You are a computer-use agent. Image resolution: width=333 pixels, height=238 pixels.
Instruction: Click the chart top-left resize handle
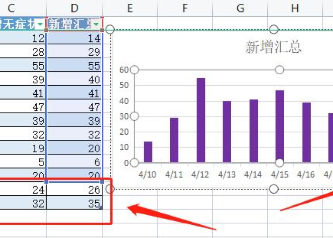pyautogui.click(x=110, y=30)
